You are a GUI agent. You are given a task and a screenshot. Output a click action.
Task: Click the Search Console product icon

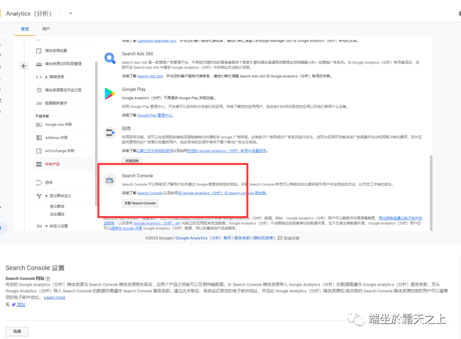pyautogui.click(x=110, y=179)
